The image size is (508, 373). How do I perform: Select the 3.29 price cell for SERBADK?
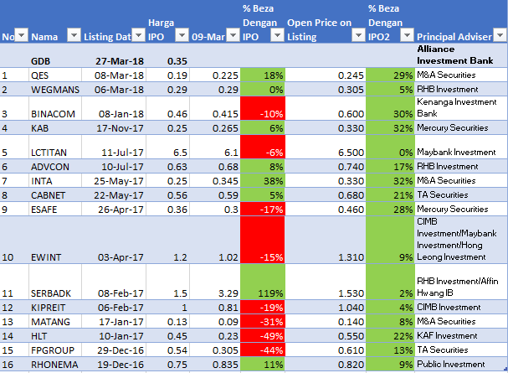tap(214, 282)
